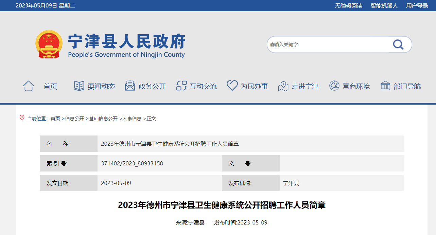The height and width of the screenshot is (235, 436).
Task: Click 用户登录 to log in
Action: coord(417,5)
